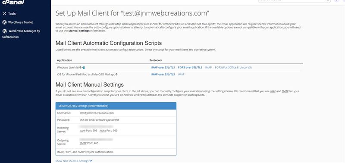Open WordPress Manager by Softaculous

coord(21,34)
